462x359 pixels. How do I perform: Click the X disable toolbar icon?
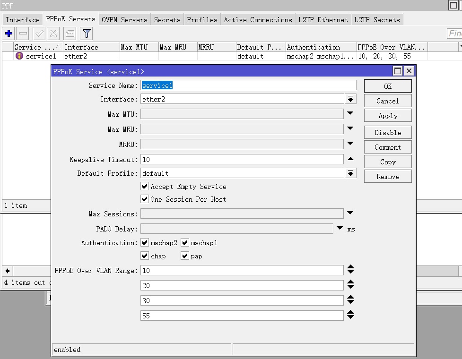point(53,34)
